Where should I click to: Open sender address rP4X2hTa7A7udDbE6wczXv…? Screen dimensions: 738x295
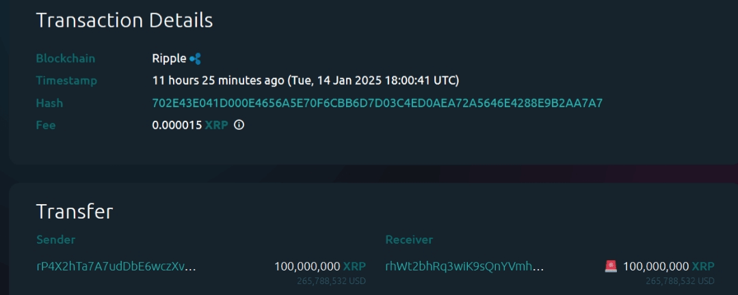116,266
